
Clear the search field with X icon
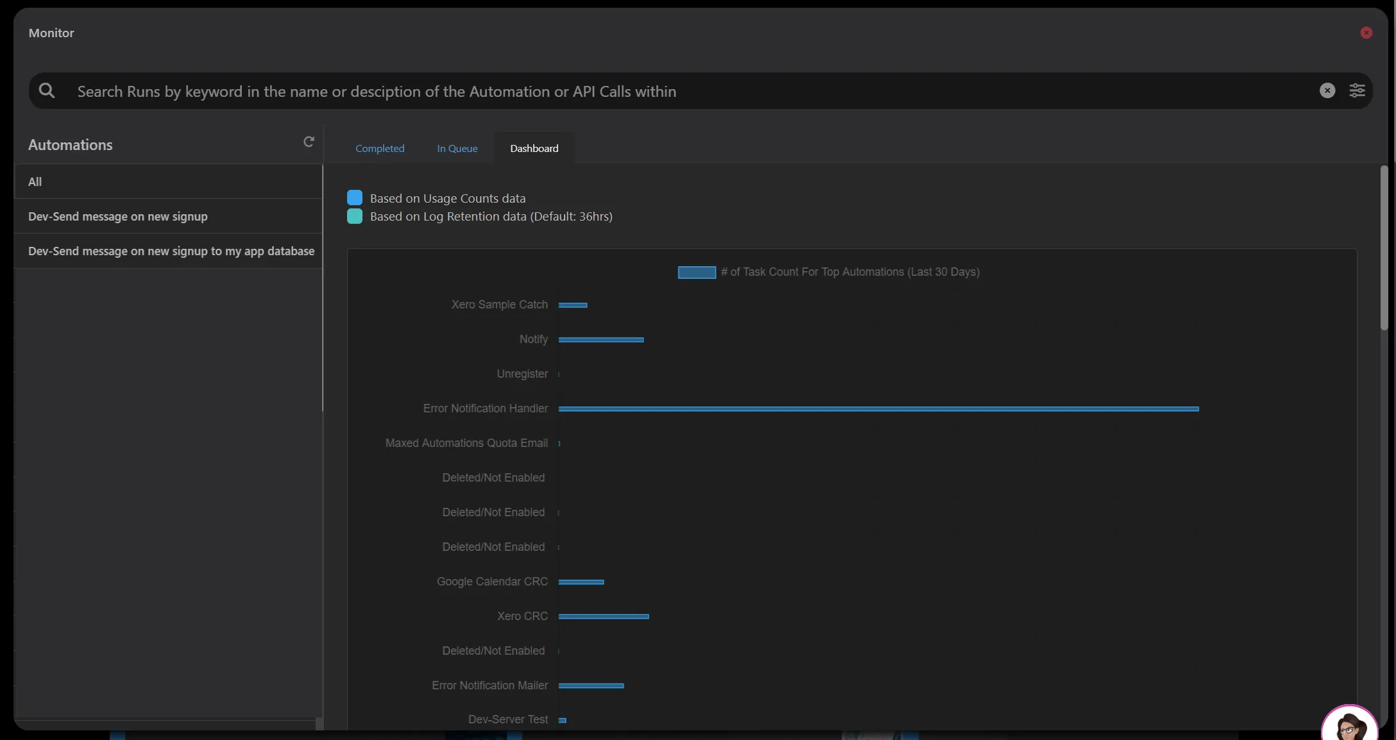point(1327,90)
